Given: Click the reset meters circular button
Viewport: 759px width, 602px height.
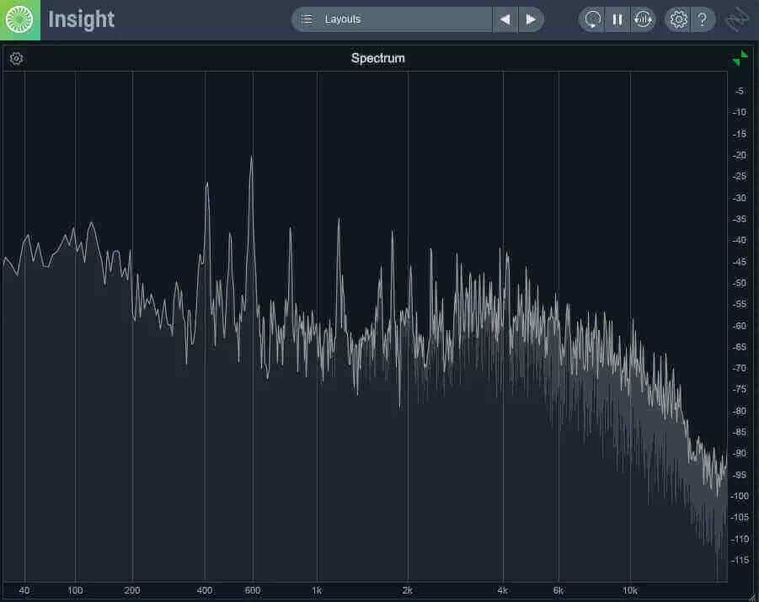Looking at the screenshot, I should point(592,19).
